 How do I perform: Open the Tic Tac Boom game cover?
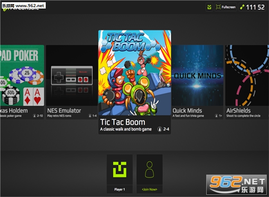[x=134, y=73]
